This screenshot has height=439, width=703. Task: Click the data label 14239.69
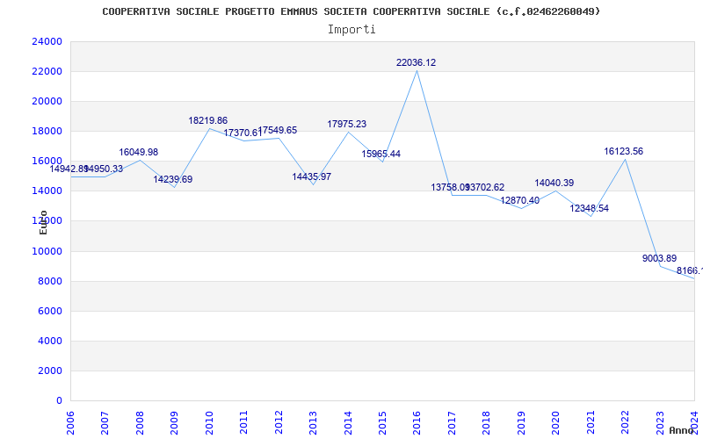[172, 180]
